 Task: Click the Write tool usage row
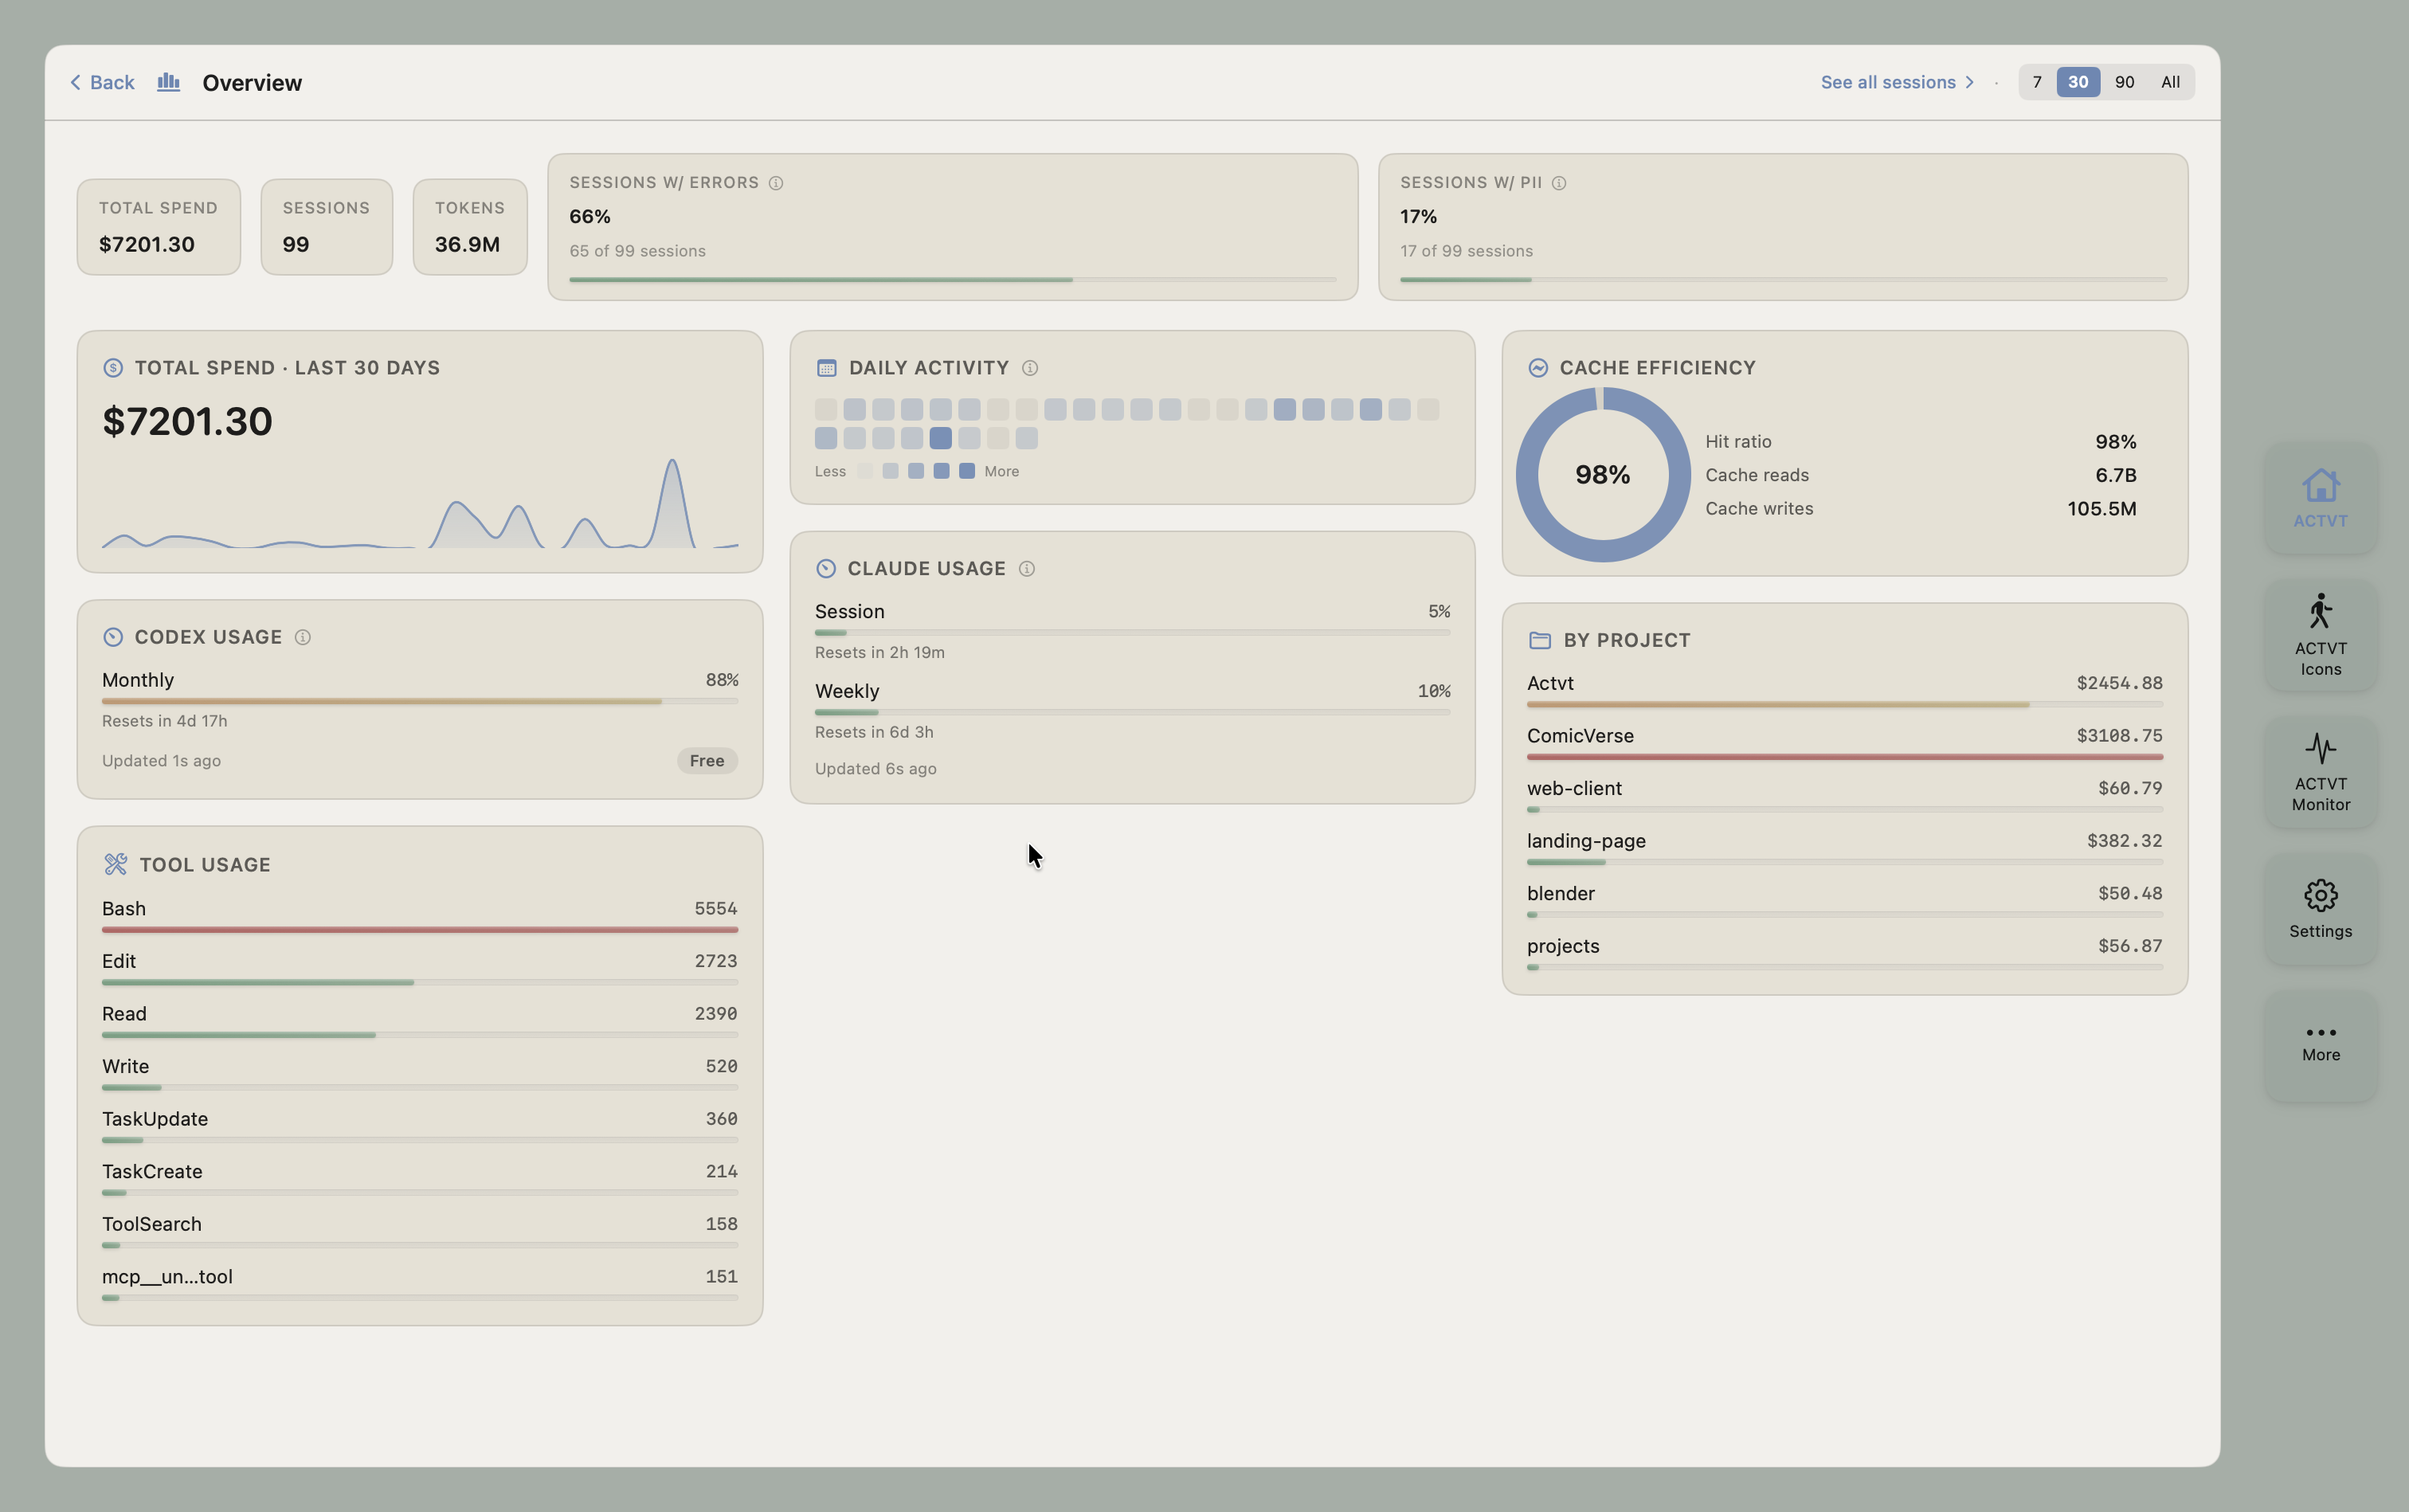[x=420, y=1074]
